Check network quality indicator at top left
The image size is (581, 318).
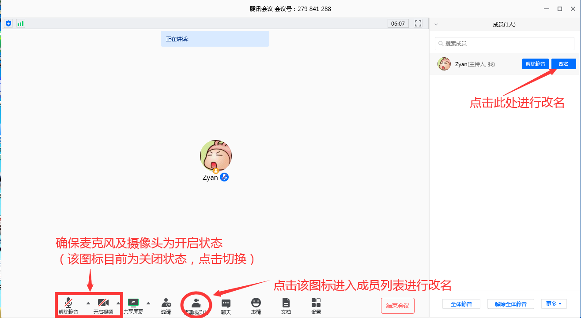coord(20,23)
